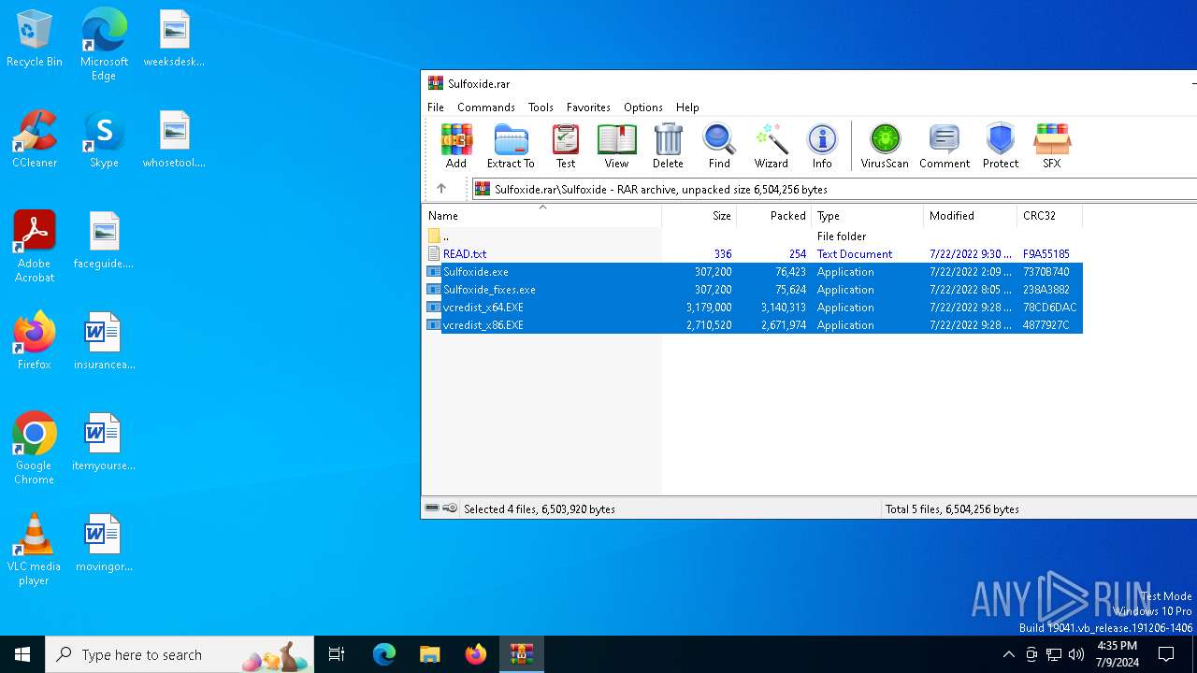Click the Extract To toolbar icon
The image size is (1197, 673).
pos(511,146)
